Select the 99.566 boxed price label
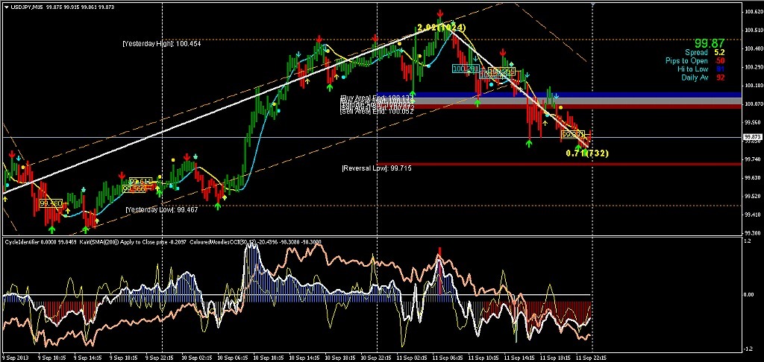The image size is (764, 362). click(x=134, y=188)
